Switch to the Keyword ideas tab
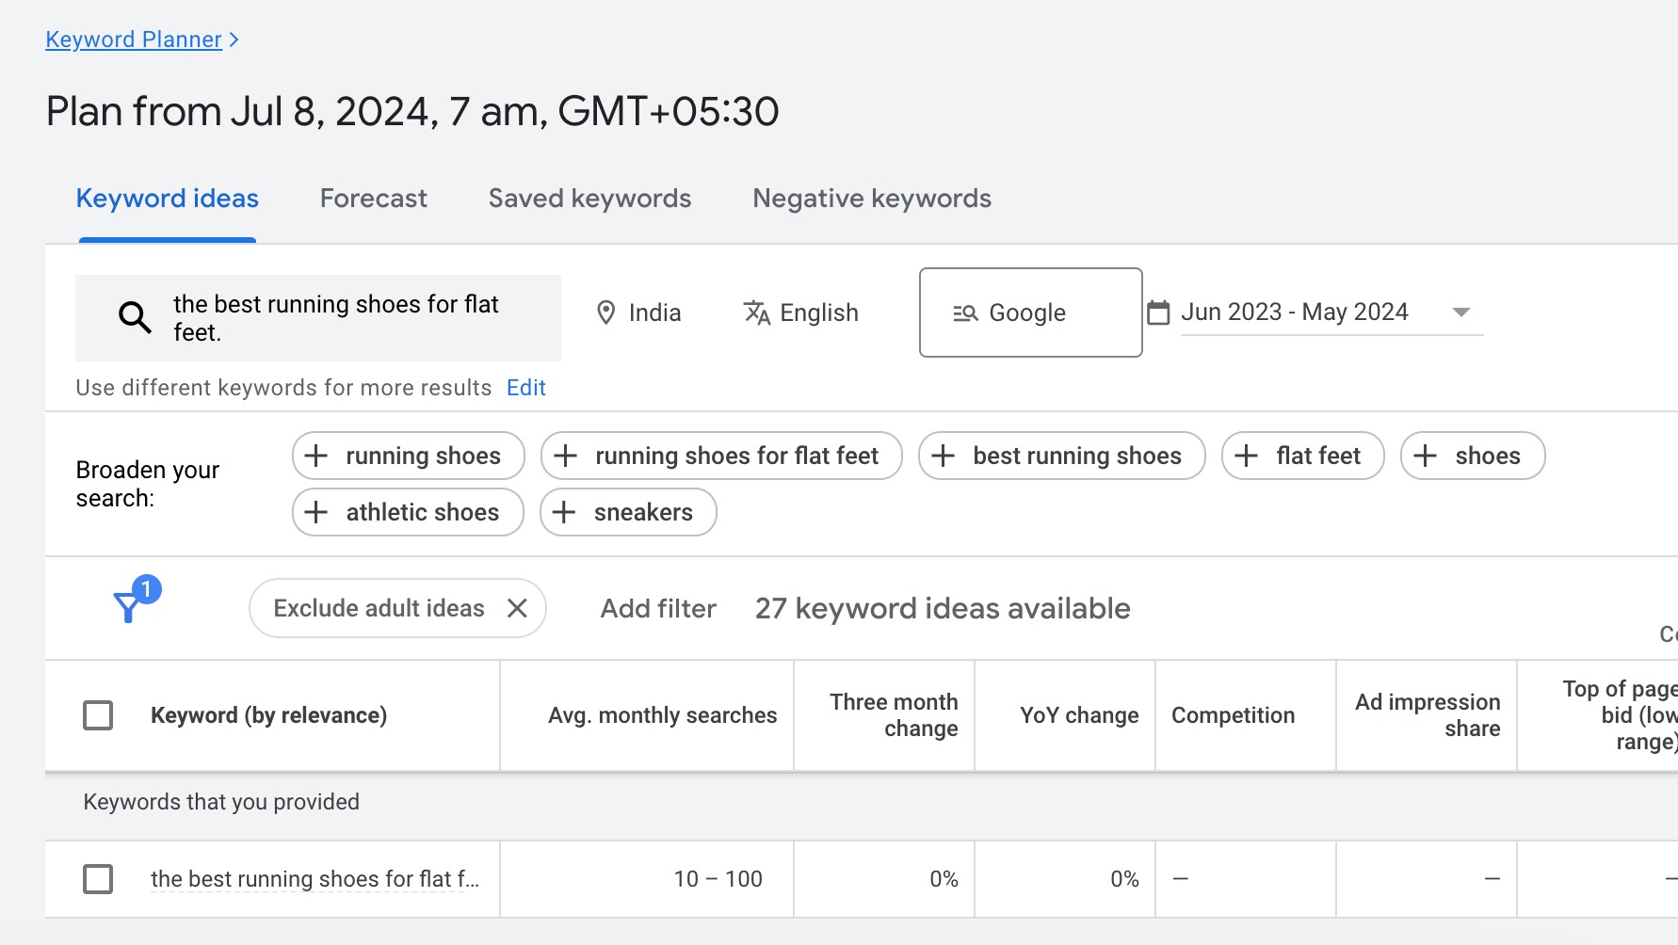The image size is (1678, 945). pyautogui.click(x=168, y=199)
